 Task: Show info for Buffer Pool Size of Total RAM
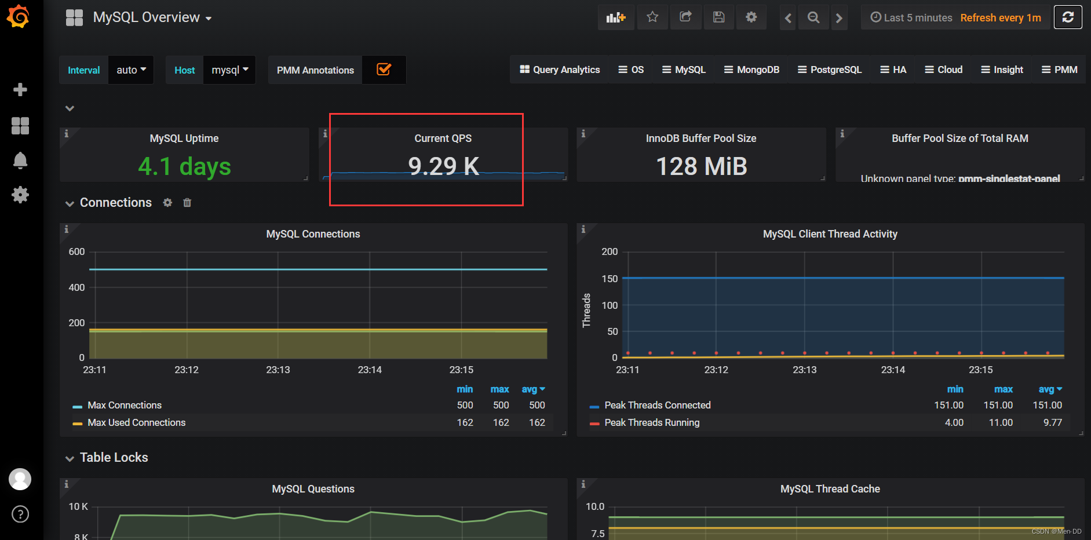[842, 134]
